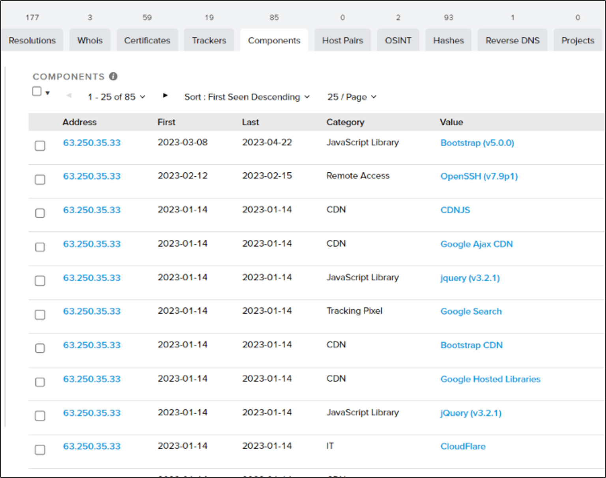Check the OpenSSH (v7.9p1) row checkbox

point(40,180)
